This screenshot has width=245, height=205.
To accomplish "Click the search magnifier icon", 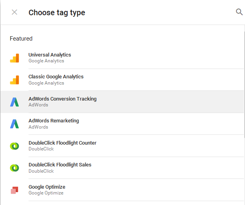I will pos(240,12).
